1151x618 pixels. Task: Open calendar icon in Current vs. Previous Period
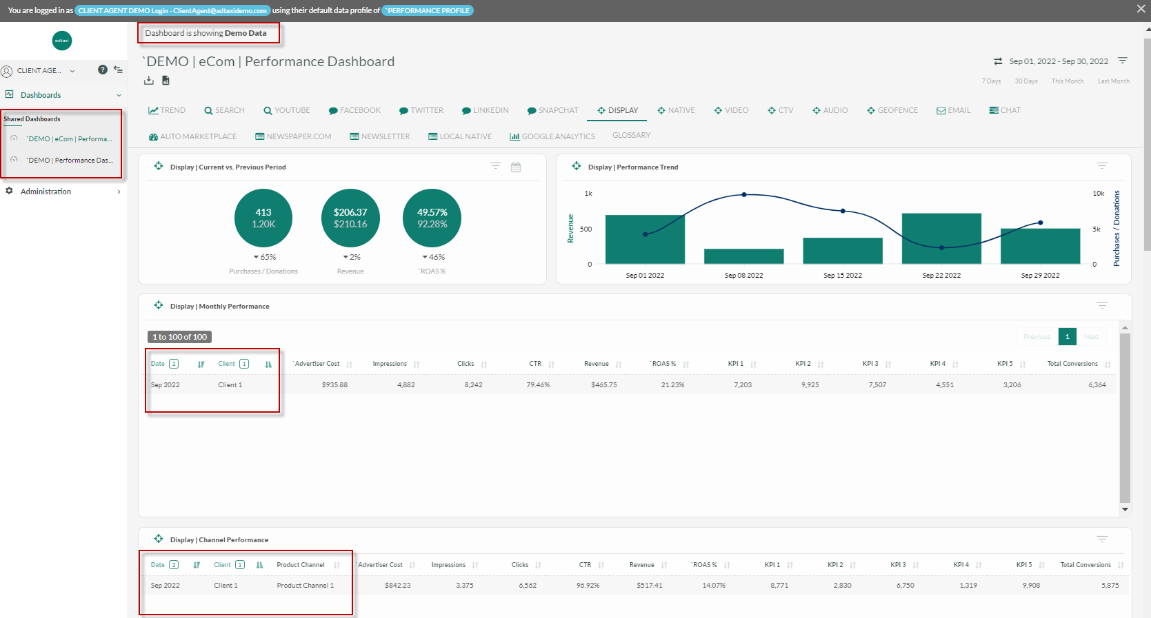pos(516,167)
